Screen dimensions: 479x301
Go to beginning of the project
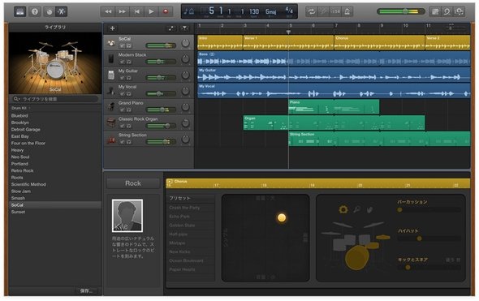pos(136,11)
